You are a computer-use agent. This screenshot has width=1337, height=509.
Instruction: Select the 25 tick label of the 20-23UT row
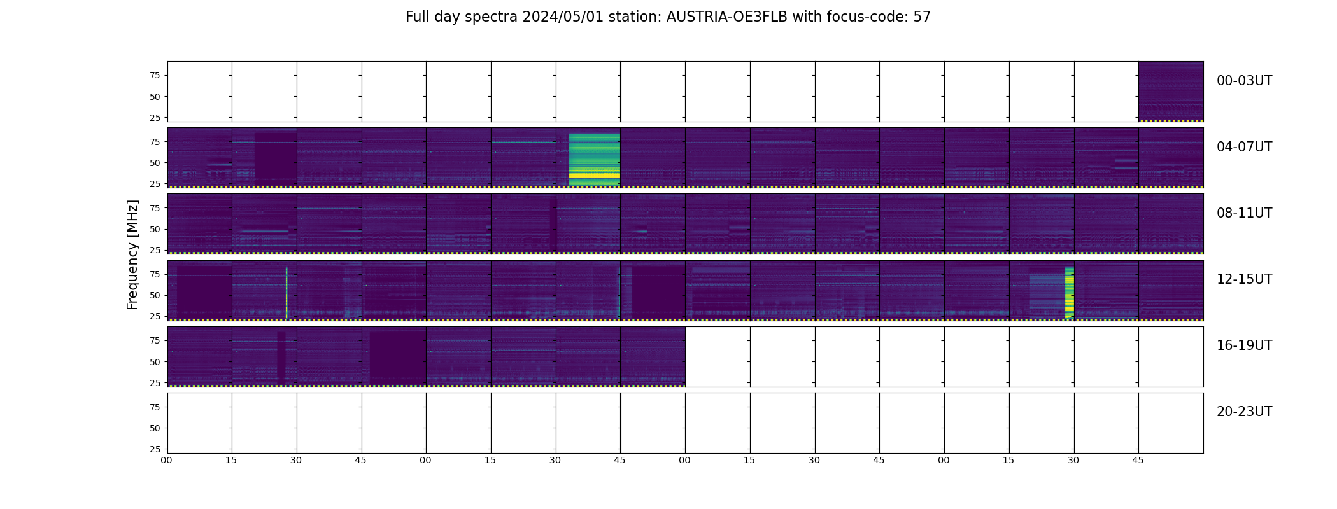[x=155, y=449]
